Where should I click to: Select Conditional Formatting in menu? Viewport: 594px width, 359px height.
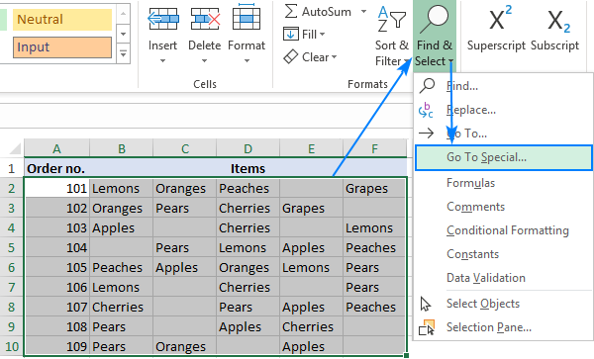507,230
